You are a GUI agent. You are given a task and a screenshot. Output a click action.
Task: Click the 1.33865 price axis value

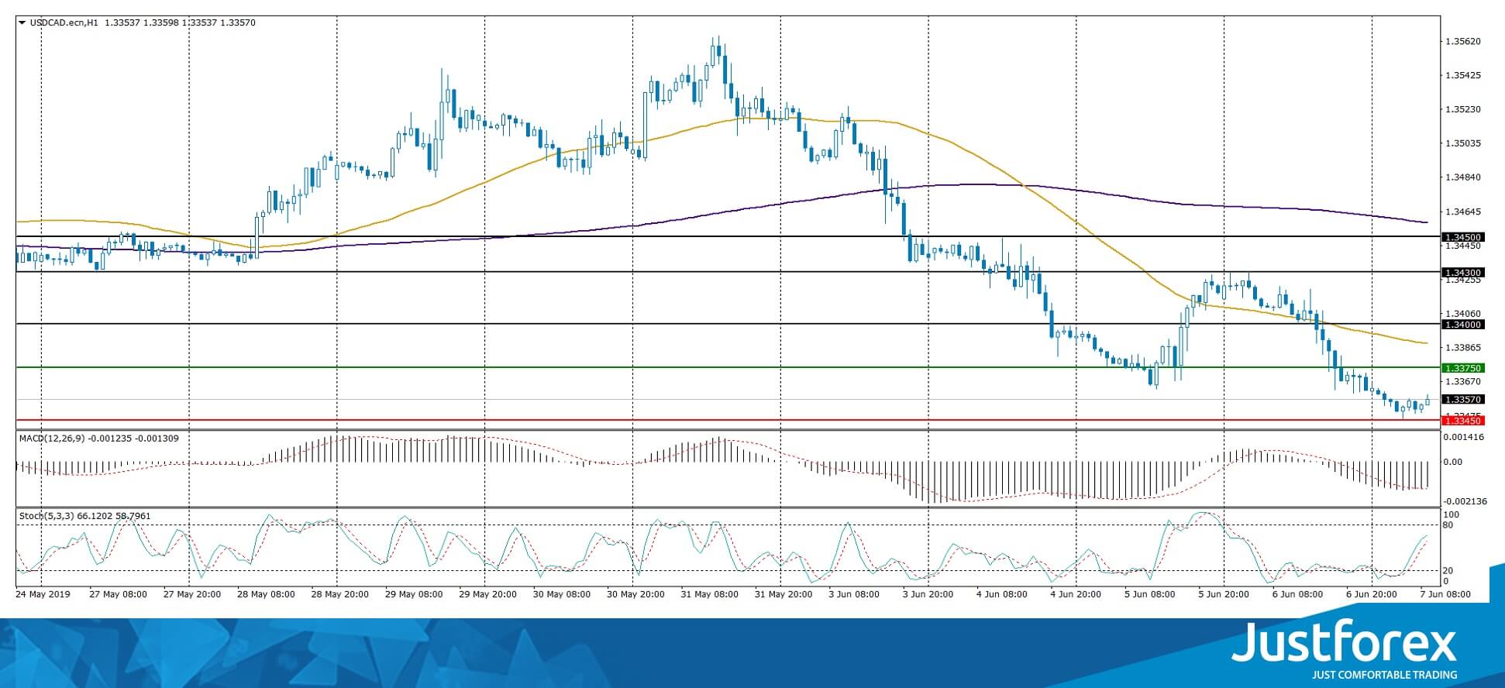click(1463, 348)
